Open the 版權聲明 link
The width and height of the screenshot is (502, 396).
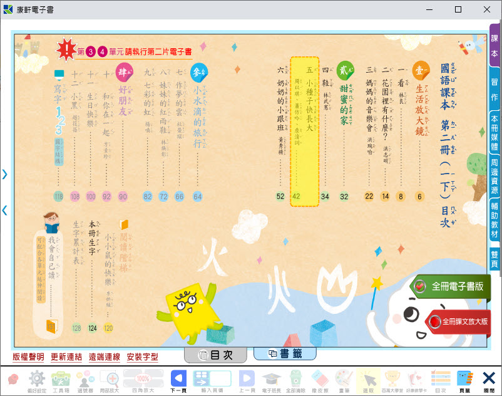tap(28, 357)
